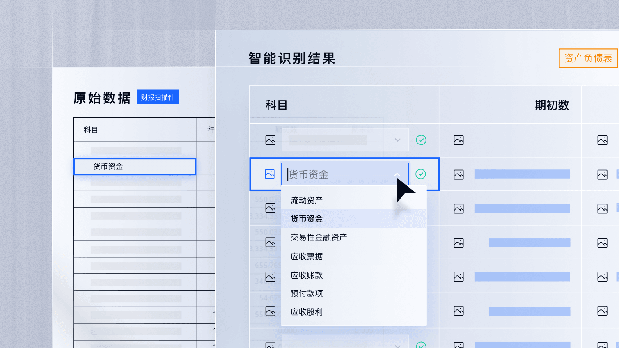Screen dimensions: 619x348
Task: Select 流动资产 from the dropdown list
Action: (307, 200)
